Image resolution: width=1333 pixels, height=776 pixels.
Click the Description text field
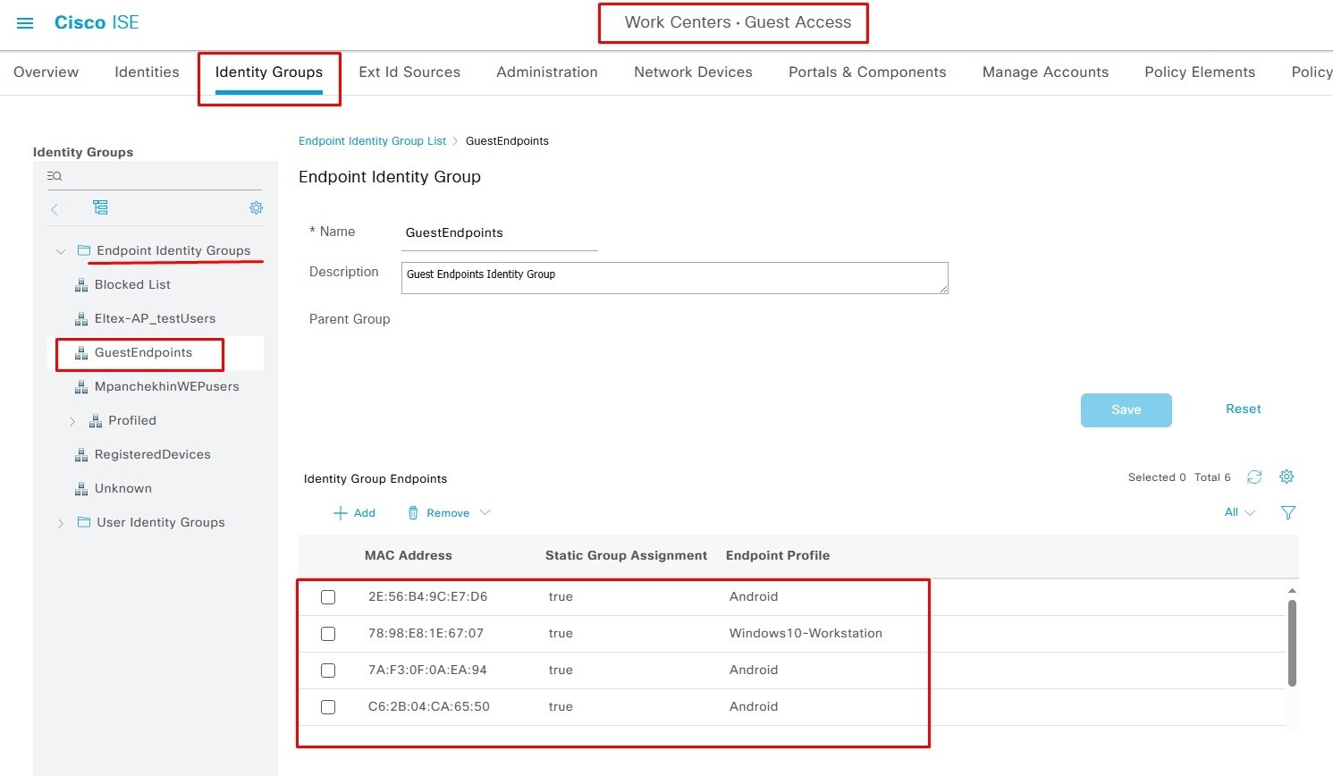674,277
